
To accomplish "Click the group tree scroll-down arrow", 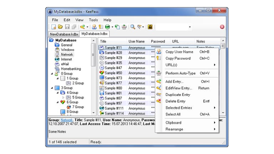I will (93, 113).
